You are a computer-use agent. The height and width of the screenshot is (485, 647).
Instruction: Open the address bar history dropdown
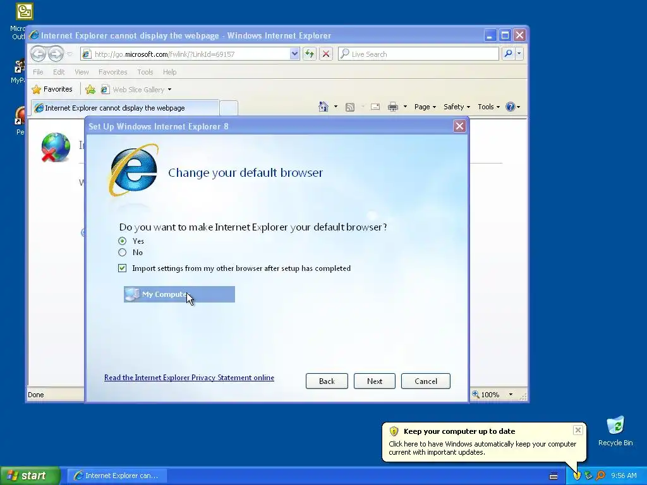pyautogui.click(x=294, y=54)
